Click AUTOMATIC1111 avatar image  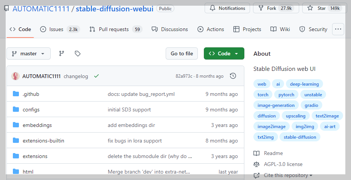click(x=16, y=76)
